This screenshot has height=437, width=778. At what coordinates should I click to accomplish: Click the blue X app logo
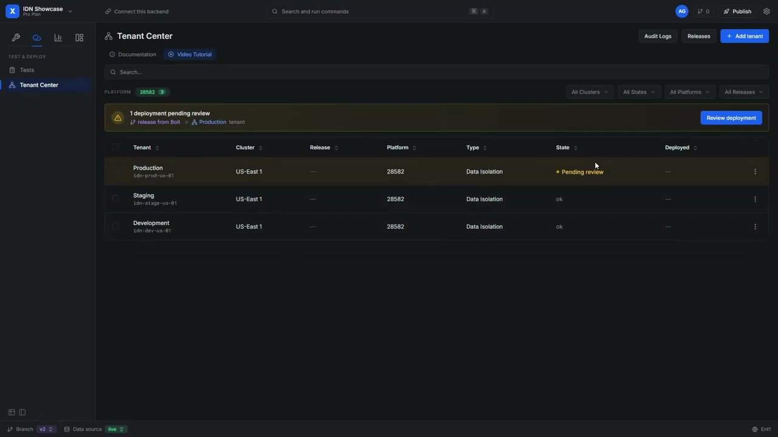click(x=12, y=12)
